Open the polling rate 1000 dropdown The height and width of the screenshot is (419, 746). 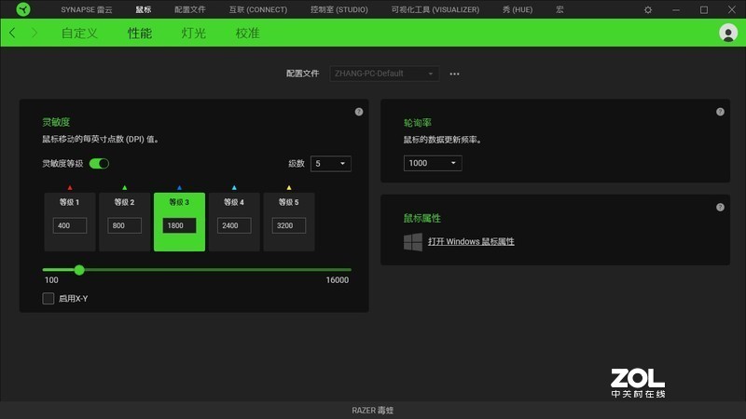click(x=433, y=163)
